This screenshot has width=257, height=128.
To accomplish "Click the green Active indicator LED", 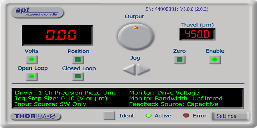I will [x=149, y=116].
